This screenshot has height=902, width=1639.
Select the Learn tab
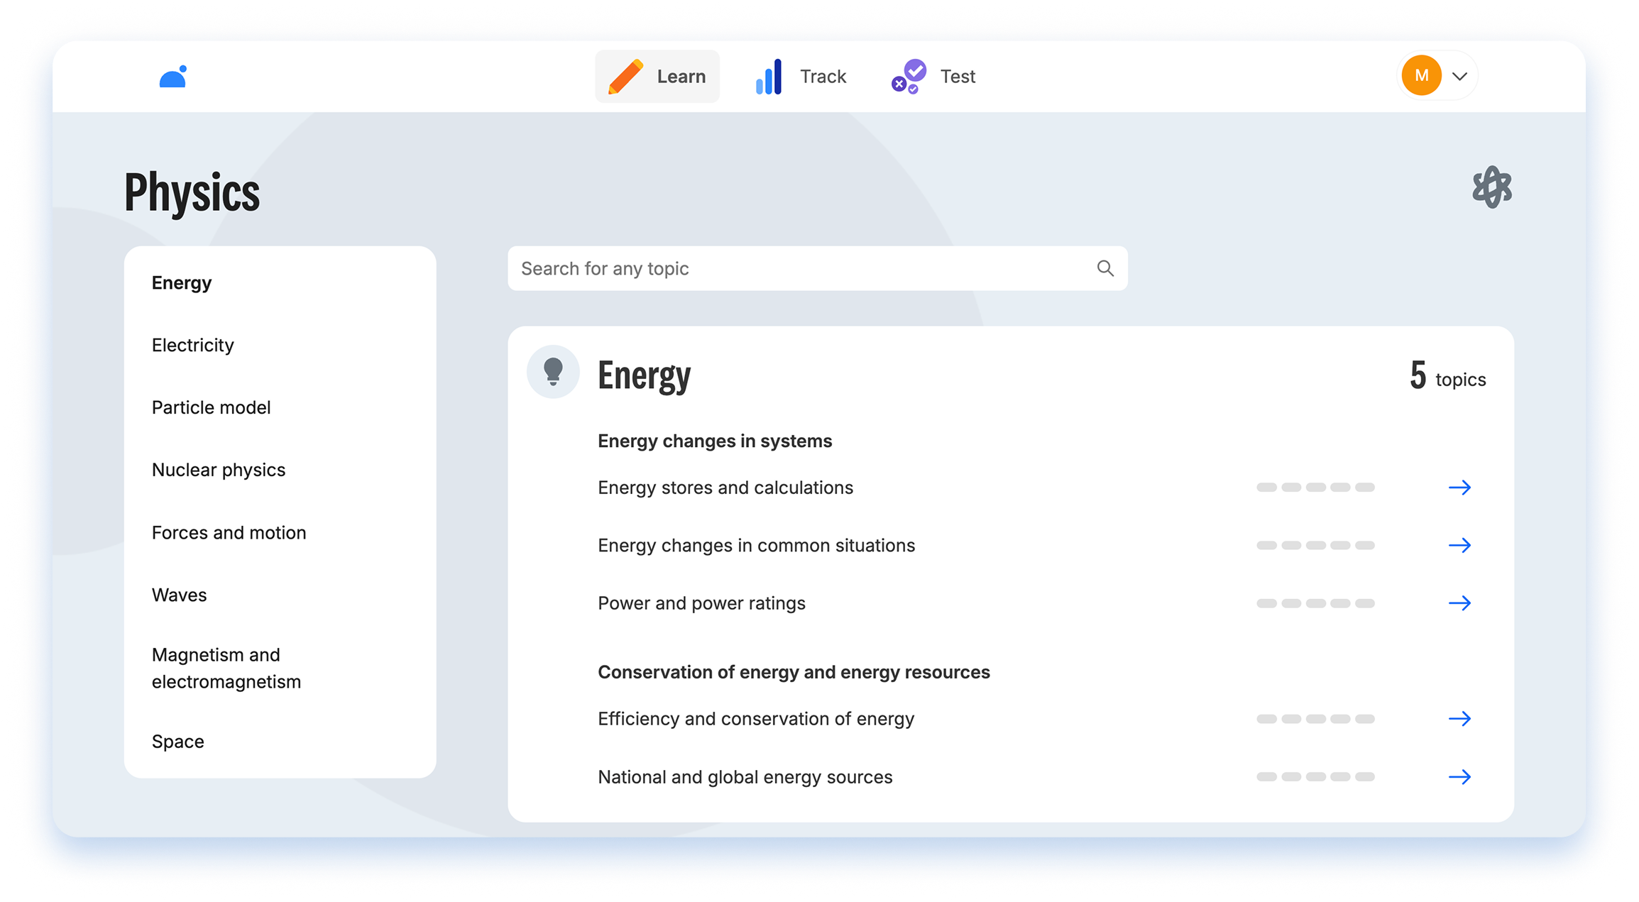657,77
